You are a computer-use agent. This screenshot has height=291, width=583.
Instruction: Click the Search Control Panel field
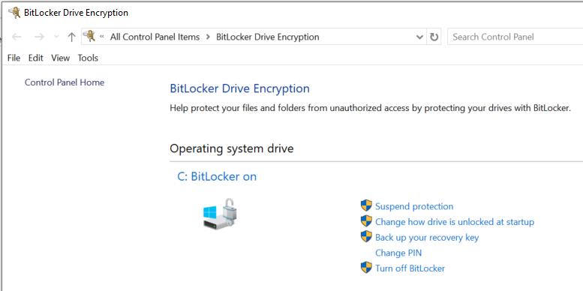click(x=515, y=37)
